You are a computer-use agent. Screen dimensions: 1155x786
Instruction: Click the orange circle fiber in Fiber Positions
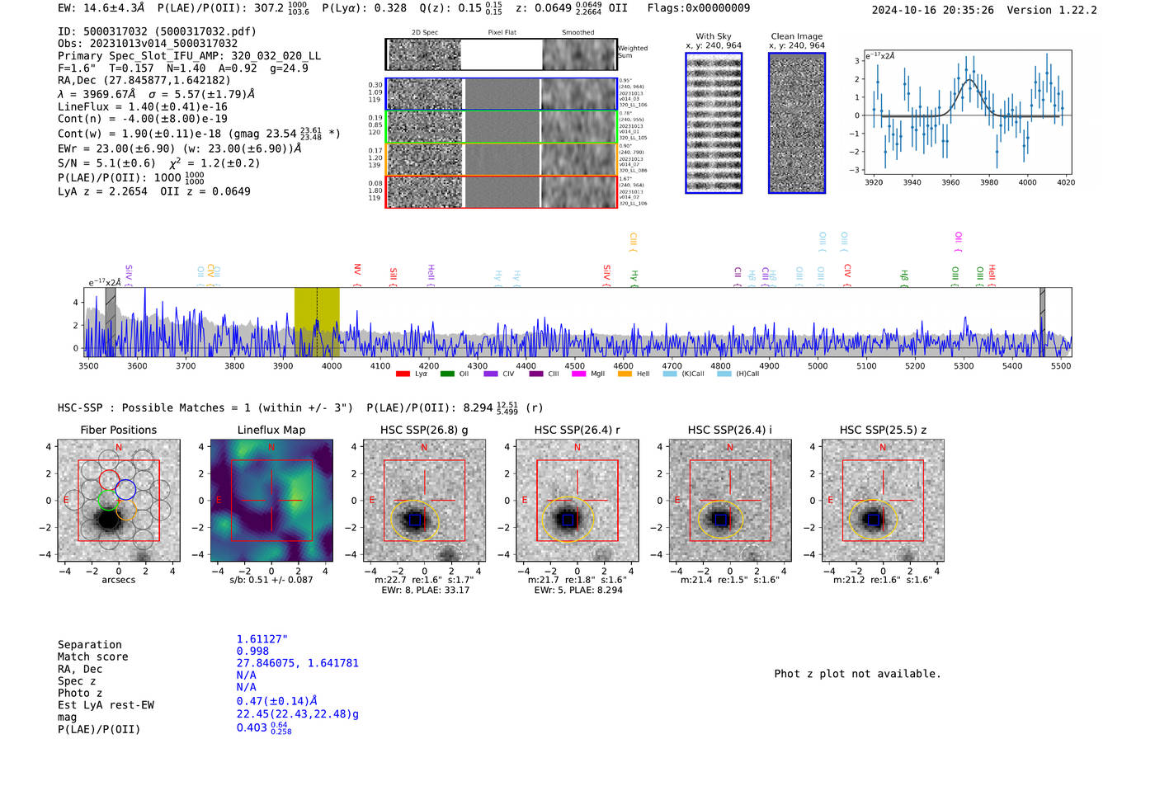pos(125,510)
